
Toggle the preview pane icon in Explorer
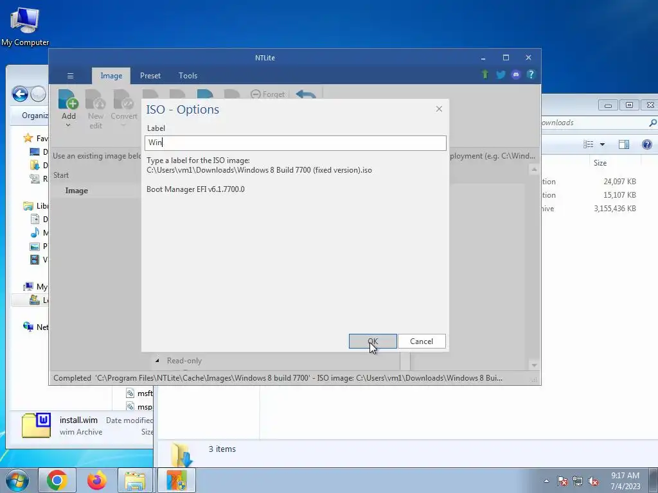(x=624, y=144)
